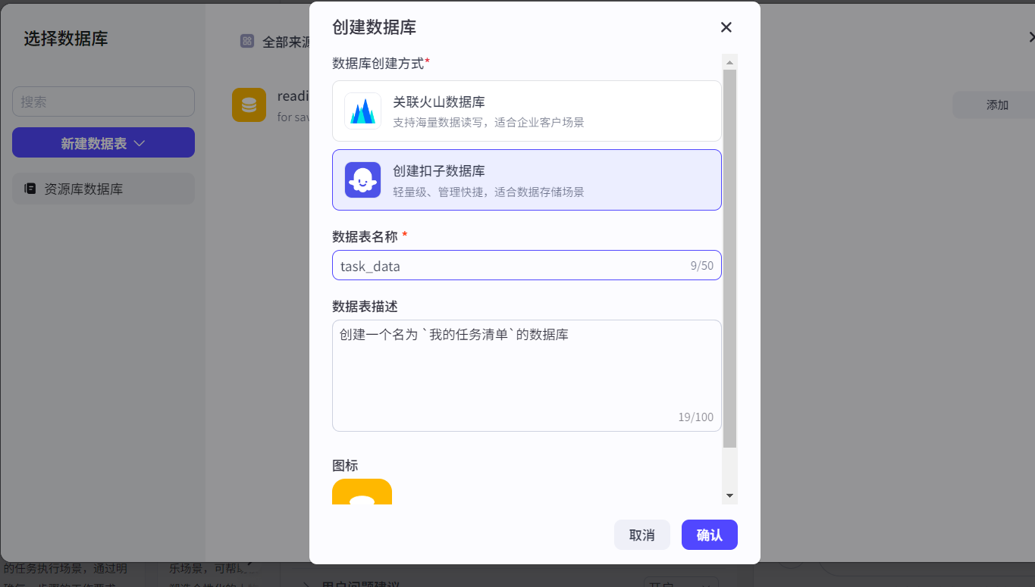Screen dimensions: 1035x587
Task: Choose the 创建扣子数据库 creation method
Action: pyautogui.click(x=526, y=180)
